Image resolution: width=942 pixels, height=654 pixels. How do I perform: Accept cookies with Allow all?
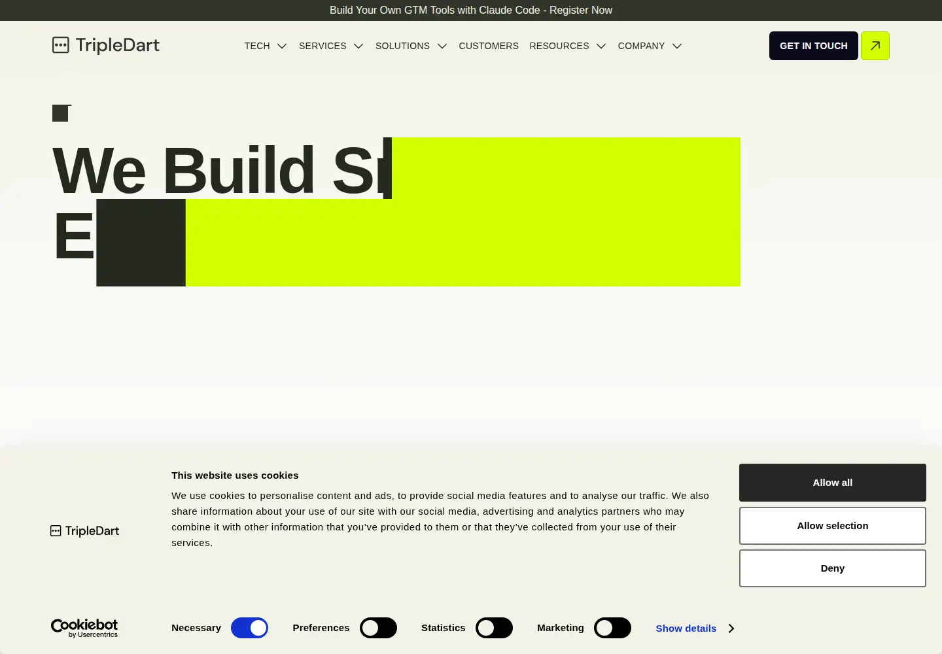point(833,483)
